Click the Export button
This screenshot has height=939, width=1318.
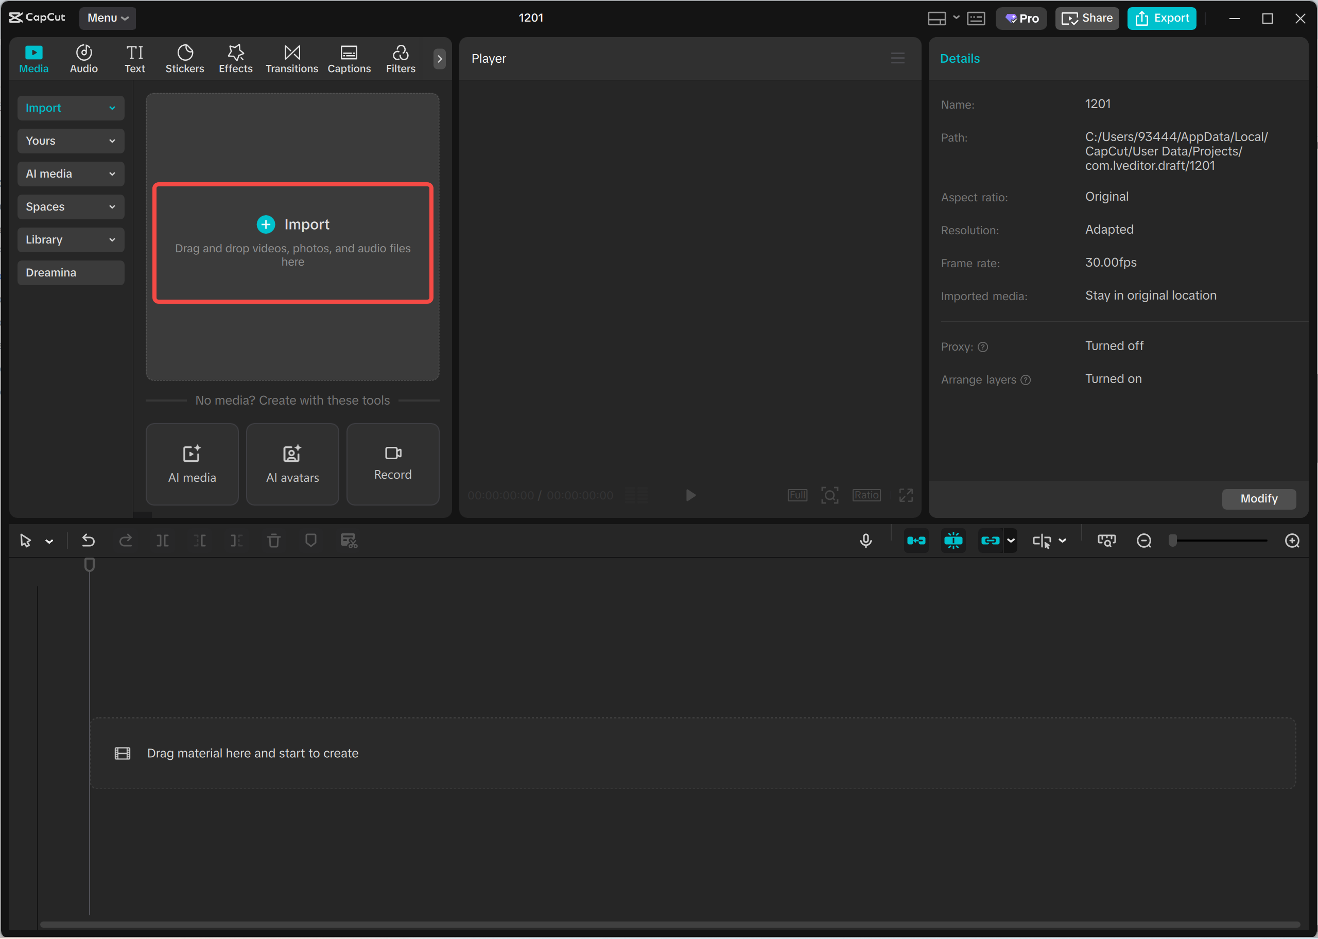pyautogui.click(x=1162, y=18)
